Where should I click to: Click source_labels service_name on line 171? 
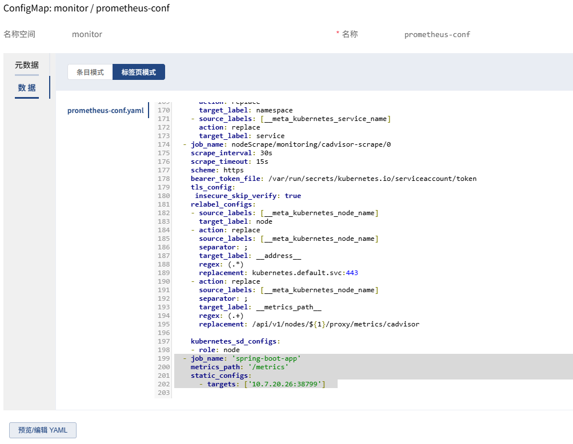tap(291, 119)
